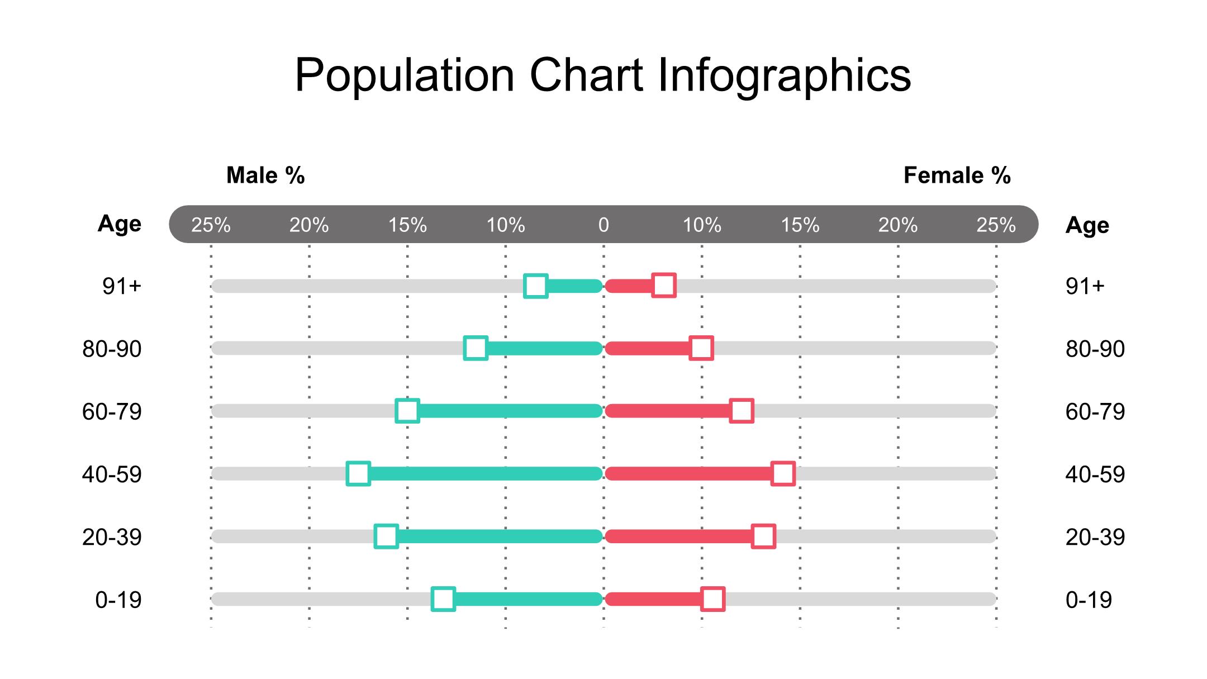
Task: Select the red square handle for 40-59
Action: [x=783, y=473]
